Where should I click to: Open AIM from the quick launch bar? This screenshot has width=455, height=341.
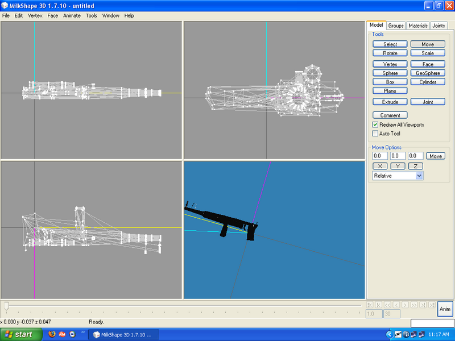tap(62, 334)
